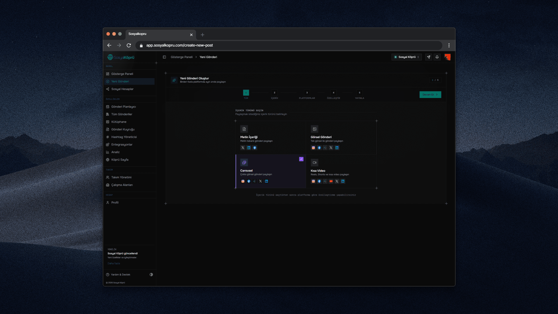Reload the page in browser
Screen dimensions: 558x314
coord(129,45)
